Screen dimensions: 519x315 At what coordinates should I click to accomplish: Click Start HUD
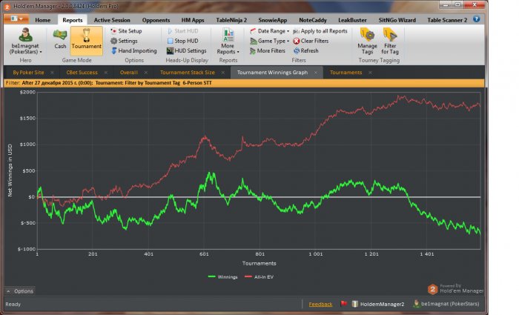pyautogui.click(x=182, y=31)
